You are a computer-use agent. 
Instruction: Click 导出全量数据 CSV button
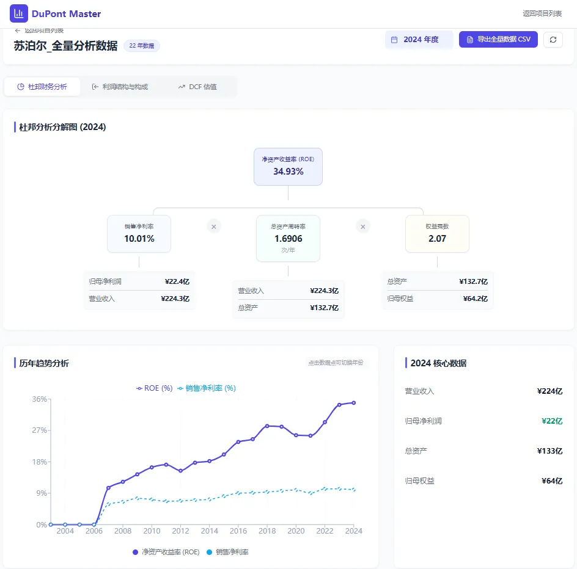(x=498, y=40)
